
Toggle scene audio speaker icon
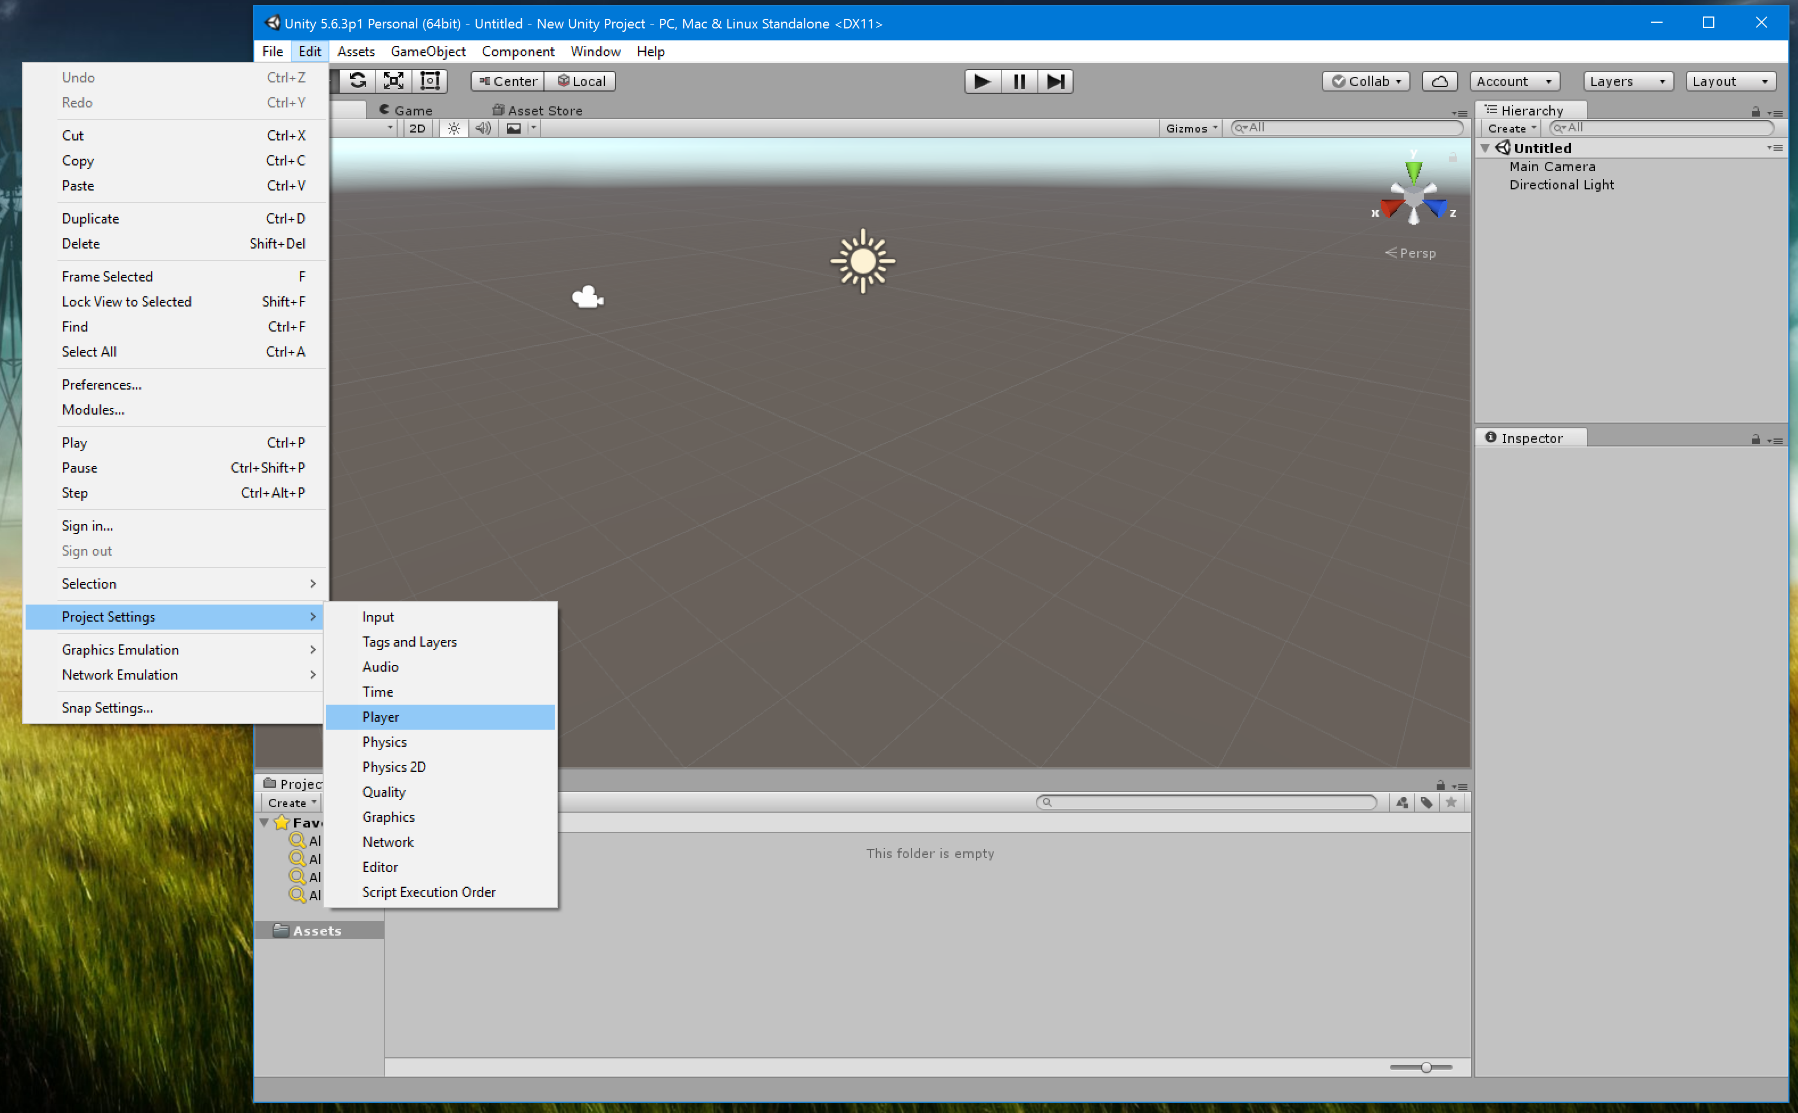pyautogui.click(x=483, y=128)
